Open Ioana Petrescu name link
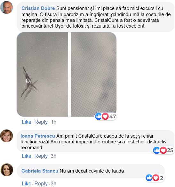Screen dimensions: 175x187 tap(38, 136)
